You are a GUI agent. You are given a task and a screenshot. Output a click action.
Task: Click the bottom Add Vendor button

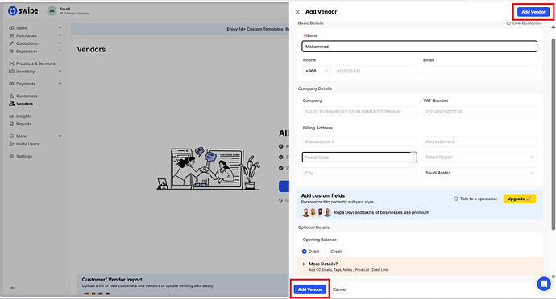[310, 289]
